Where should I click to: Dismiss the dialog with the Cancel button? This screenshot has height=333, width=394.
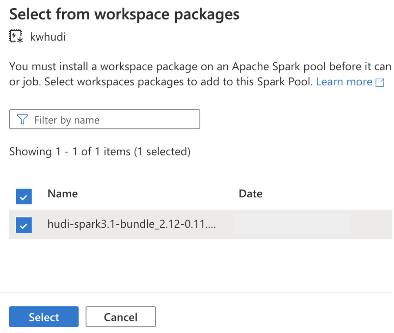(121, 317)
